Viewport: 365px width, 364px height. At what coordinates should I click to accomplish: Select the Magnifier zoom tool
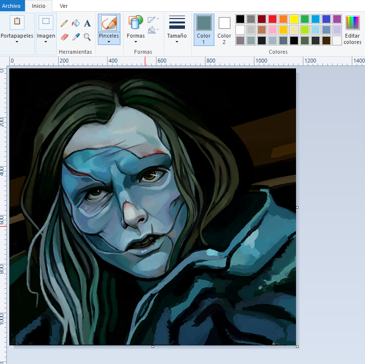(87, 37)
